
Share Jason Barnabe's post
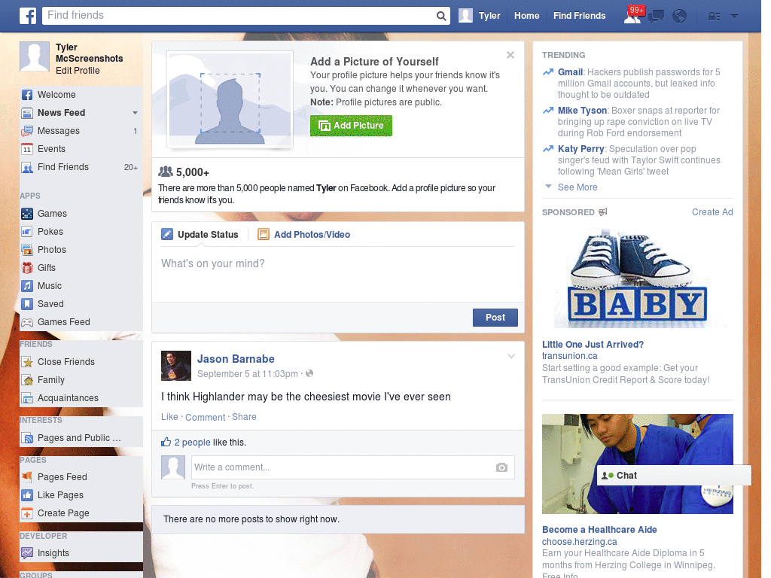coord(244,417)
